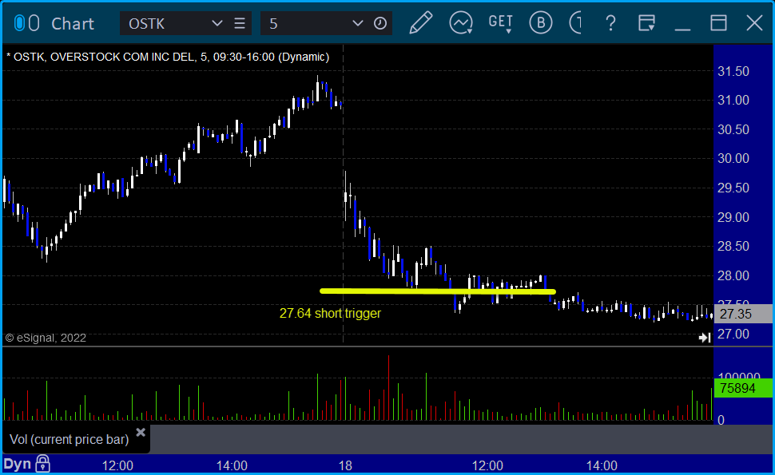775x475 pixels.
Task: Click the Dyn time template label
Action: click(x=18, y=464)
